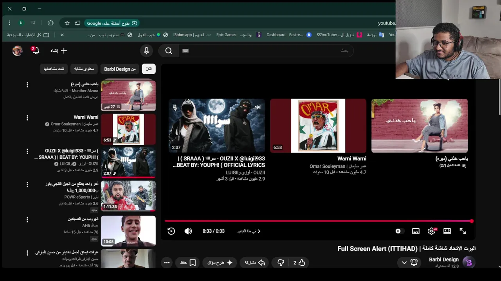Open sidebar title 'Warni Warni'

click(x=86, y=117)
